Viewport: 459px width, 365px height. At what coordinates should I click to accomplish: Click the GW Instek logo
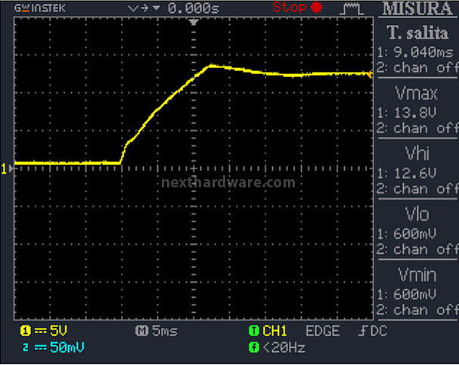(40, 8)
